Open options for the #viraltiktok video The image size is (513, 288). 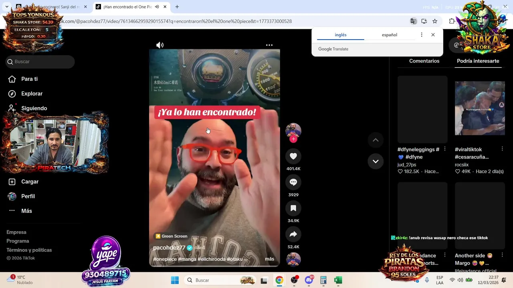502,149
